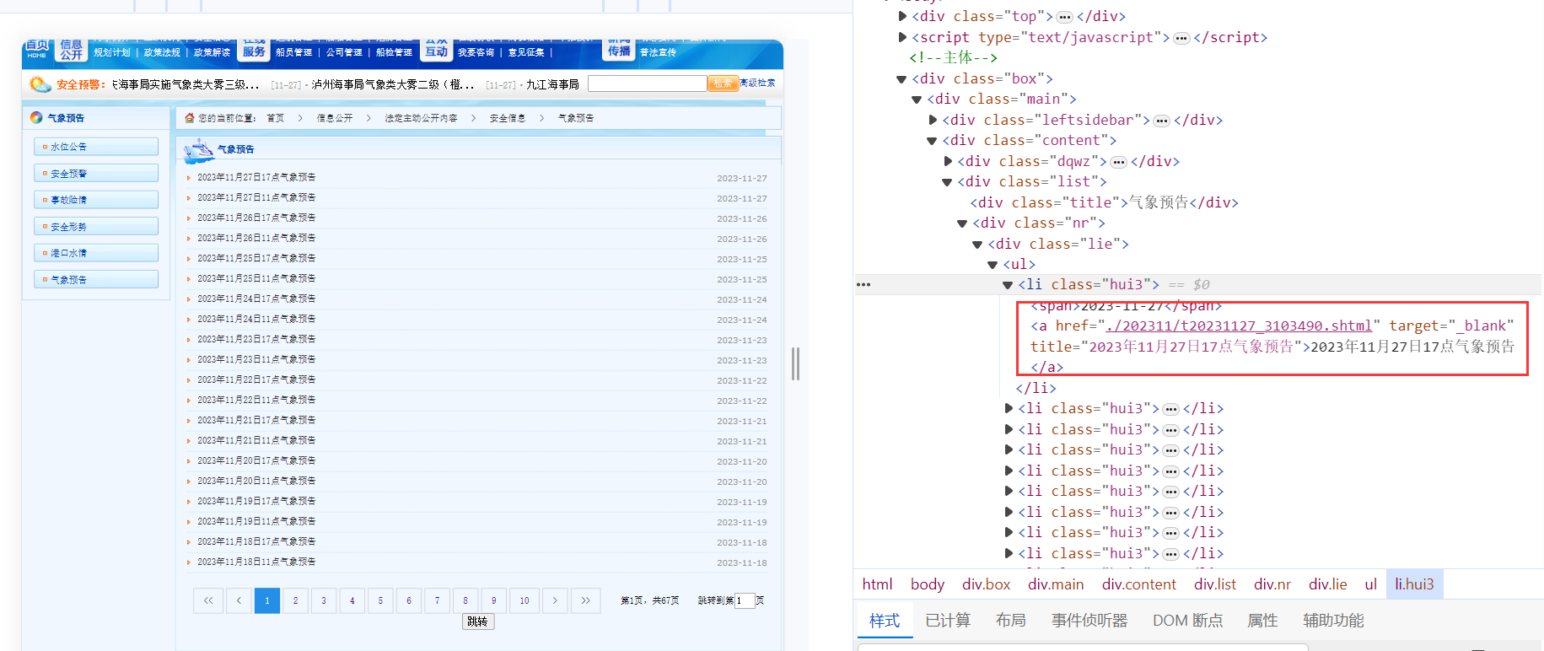Expand the div class="dqwz" node
This screenshot has height=651, width=1544.
948,162
